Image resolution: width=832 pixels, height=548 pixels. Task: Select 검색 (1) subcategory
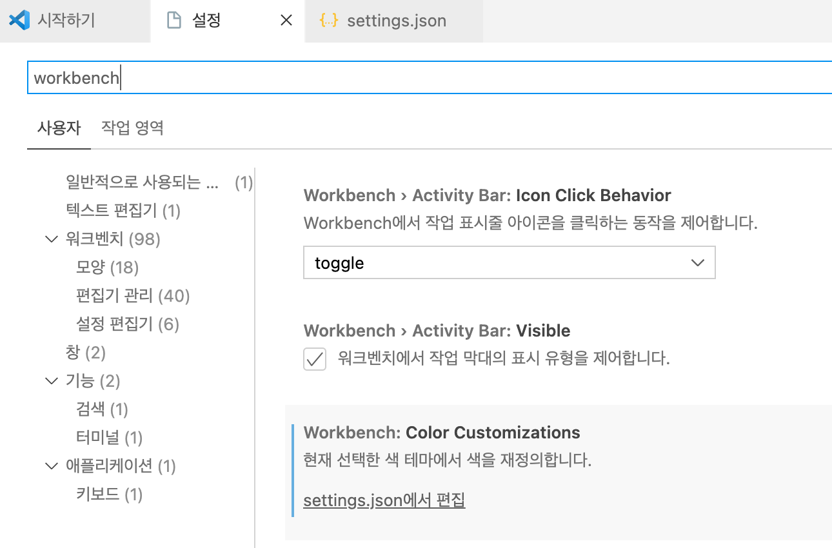[102, 409]
